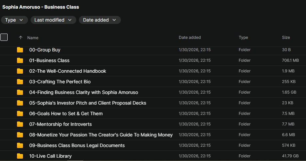Click the Folder type cell for 01-Business Class

pos(244,60)
